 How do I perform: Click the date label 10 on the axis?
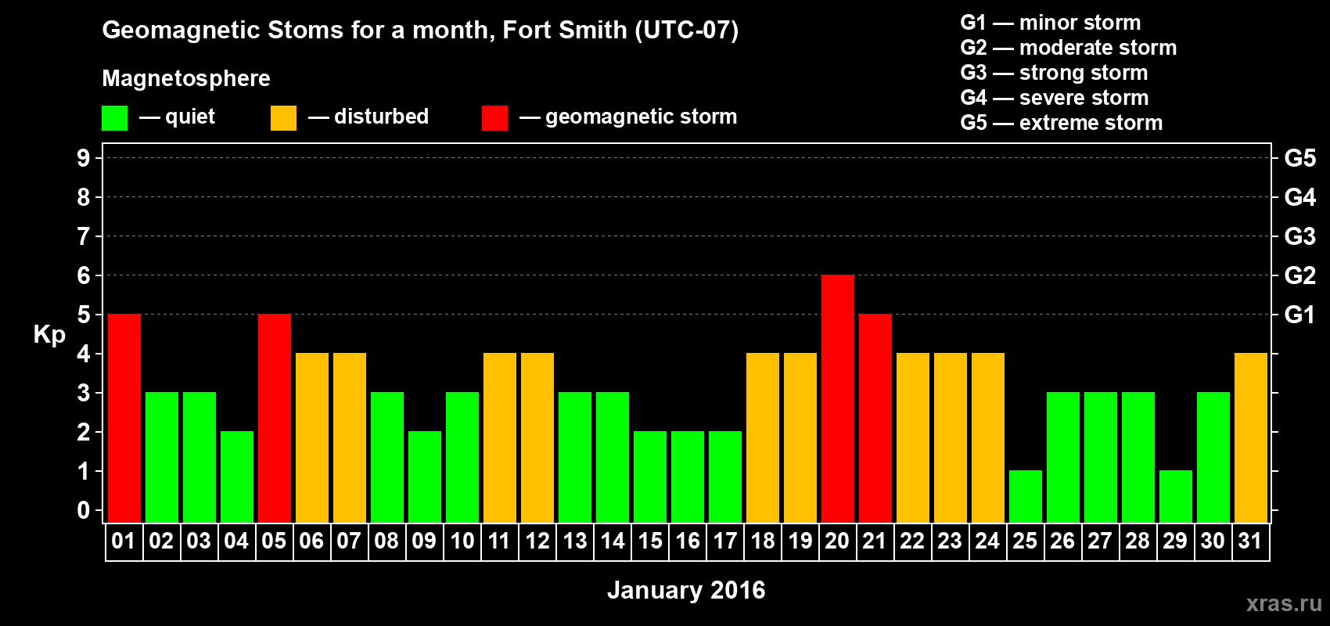click(x=462, y=541)
